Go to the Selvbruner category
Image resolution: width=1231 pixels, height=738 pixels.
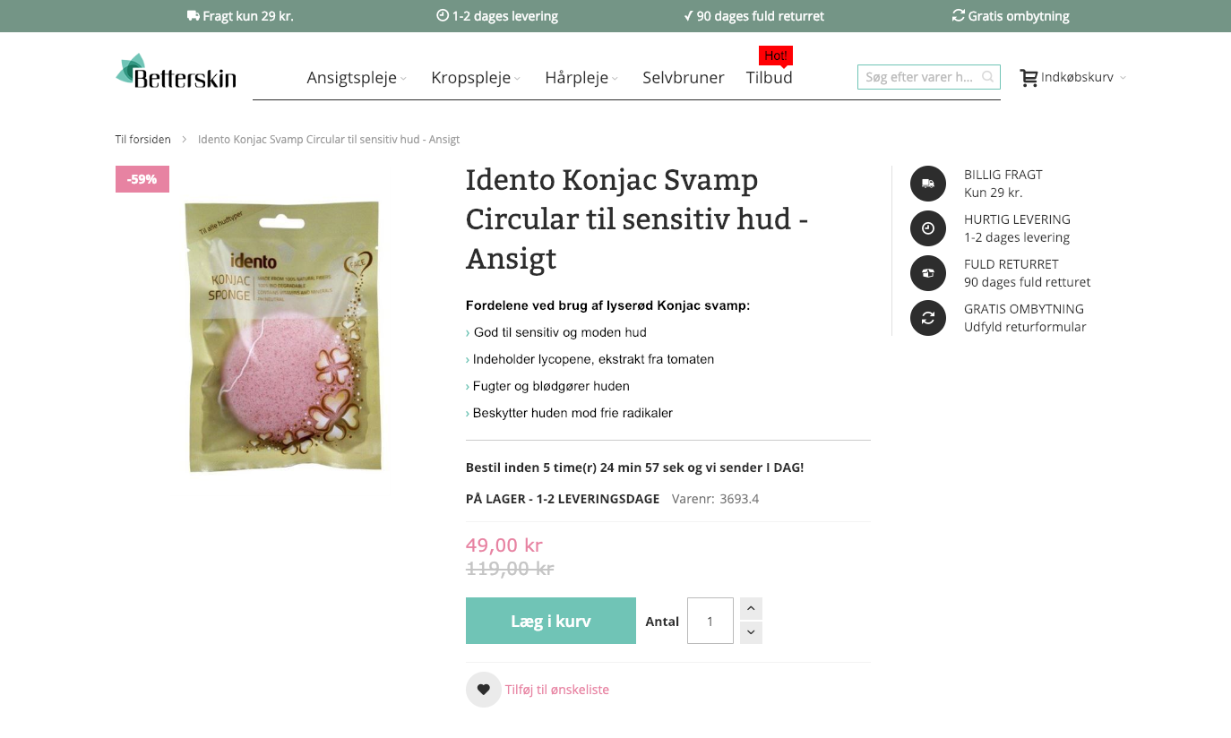point(683,78)
